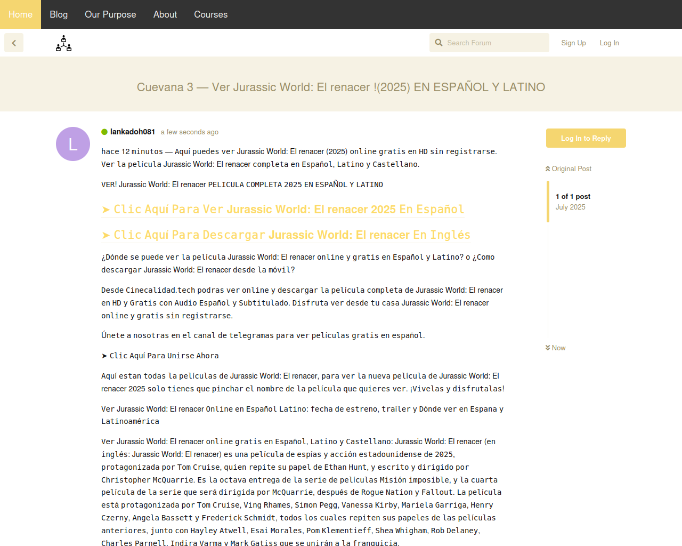Focus the Search Forum input field
Image resolution: width=682 pixels, height=546 pixels.
coord(489,43)
